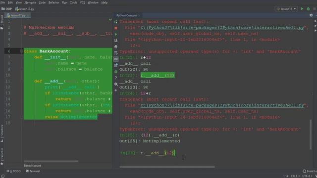Click cursor position 1:14 in status bar
This screenshot has width=317, height=178.
[286, 176]
